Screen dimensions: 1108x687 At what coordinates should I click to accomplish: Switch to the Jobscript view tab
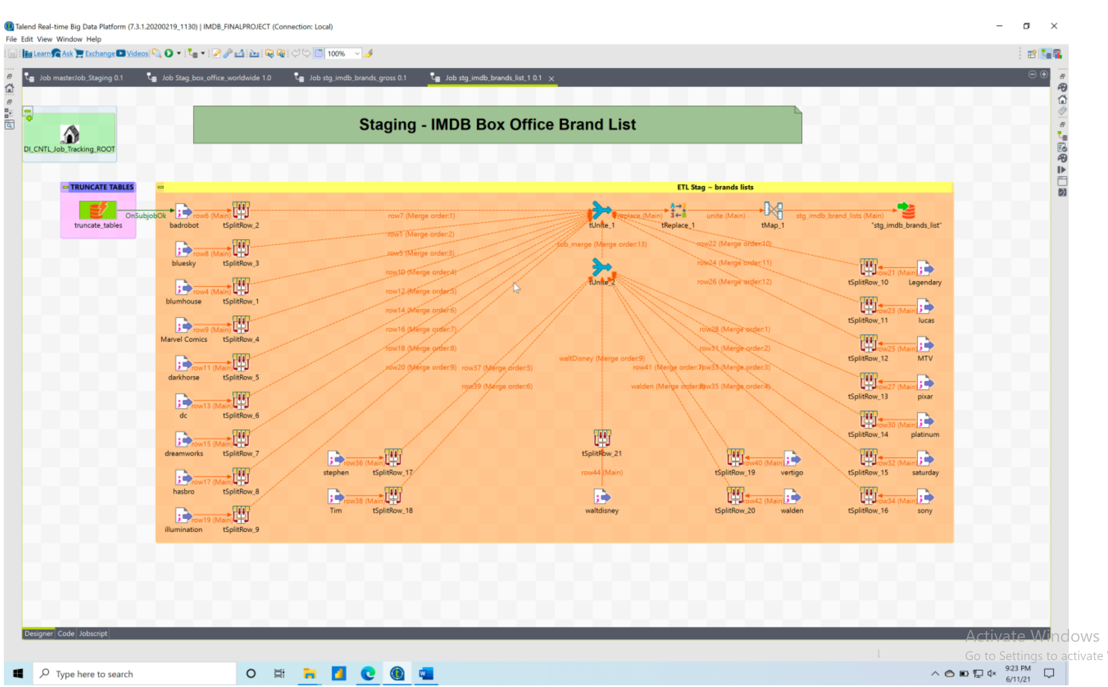[x=93, y=633]
